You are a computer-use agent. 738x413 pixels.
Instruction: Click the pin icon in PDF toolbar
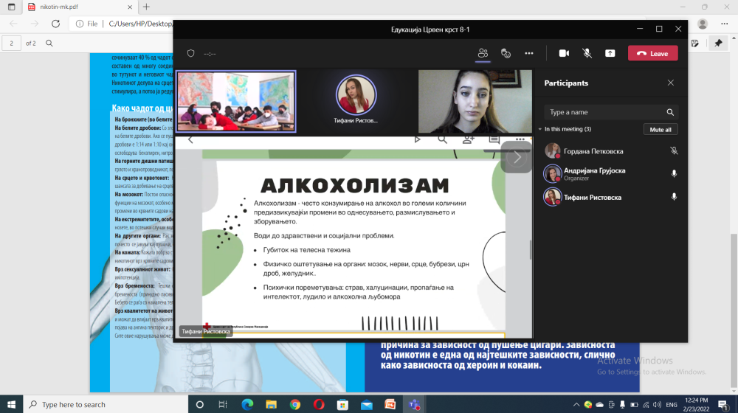(717, 44)
